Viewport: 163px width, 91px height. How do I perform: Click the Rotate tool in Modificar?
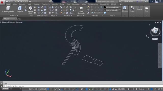67,10
